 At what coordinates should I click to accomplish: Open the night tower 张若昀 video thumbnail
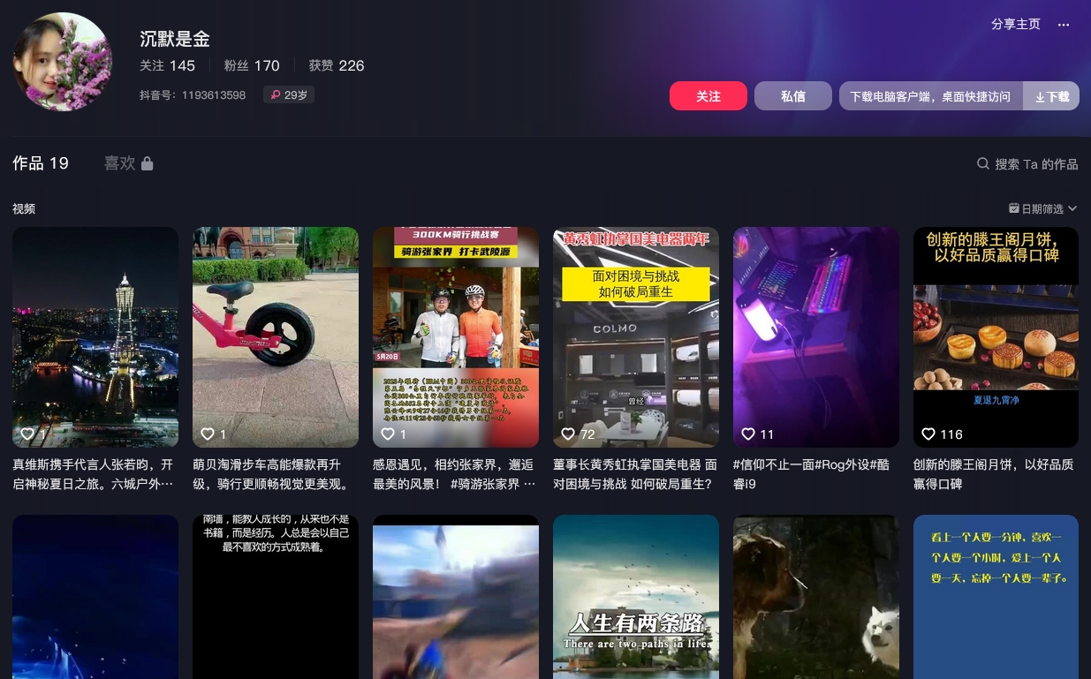(95, 337)
